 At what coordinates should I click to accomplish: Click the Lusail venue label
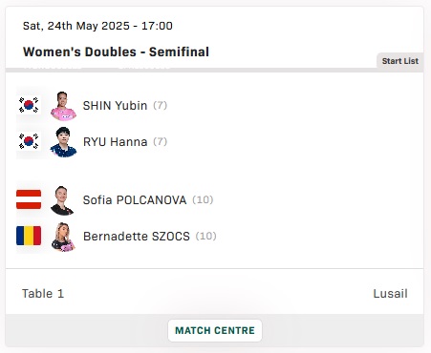coord(390,294)
